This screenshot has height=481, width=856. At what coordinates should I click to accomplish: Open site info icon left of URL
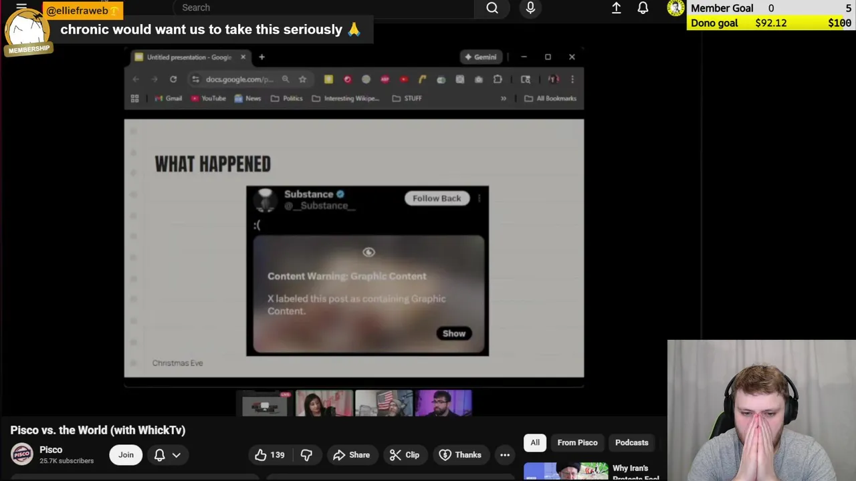coord(195,79)
